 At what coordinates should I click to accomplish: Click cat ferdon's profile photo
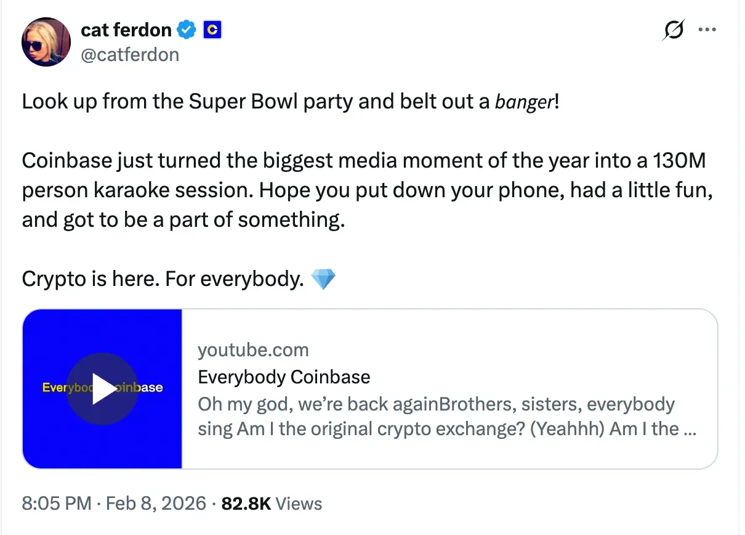pyautogui.click(x=46, y=42)
